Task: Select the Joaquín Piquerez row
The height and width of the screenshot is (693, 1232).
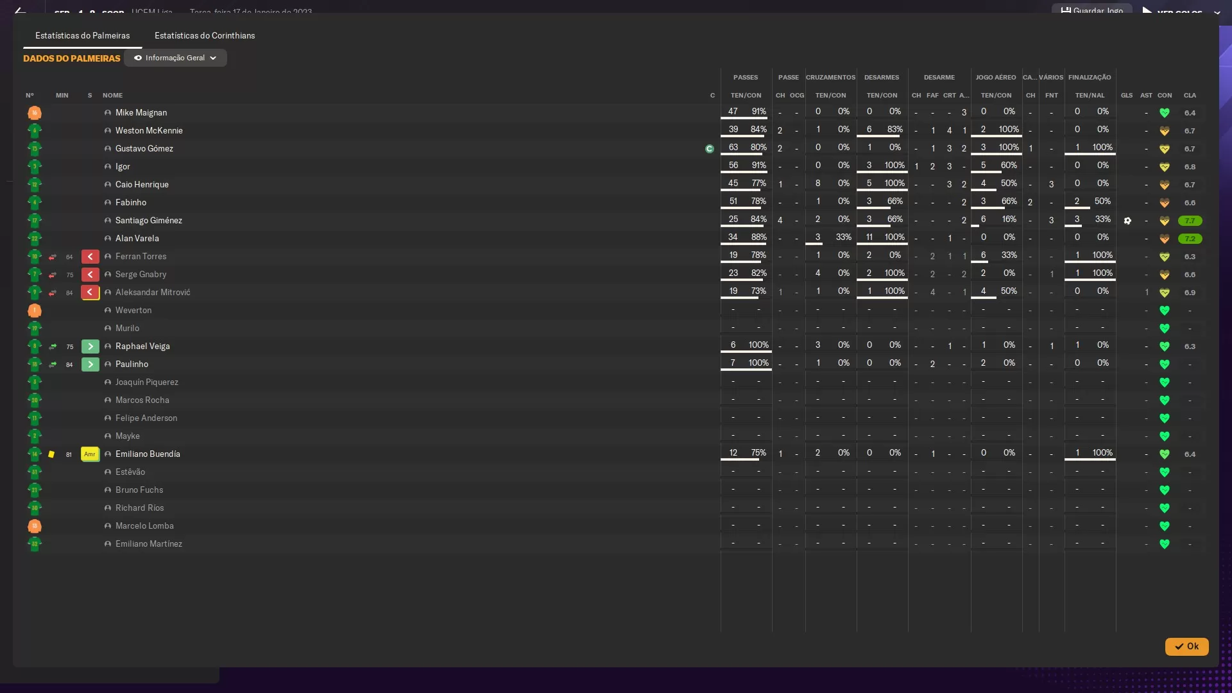Action: coord(615,382)
